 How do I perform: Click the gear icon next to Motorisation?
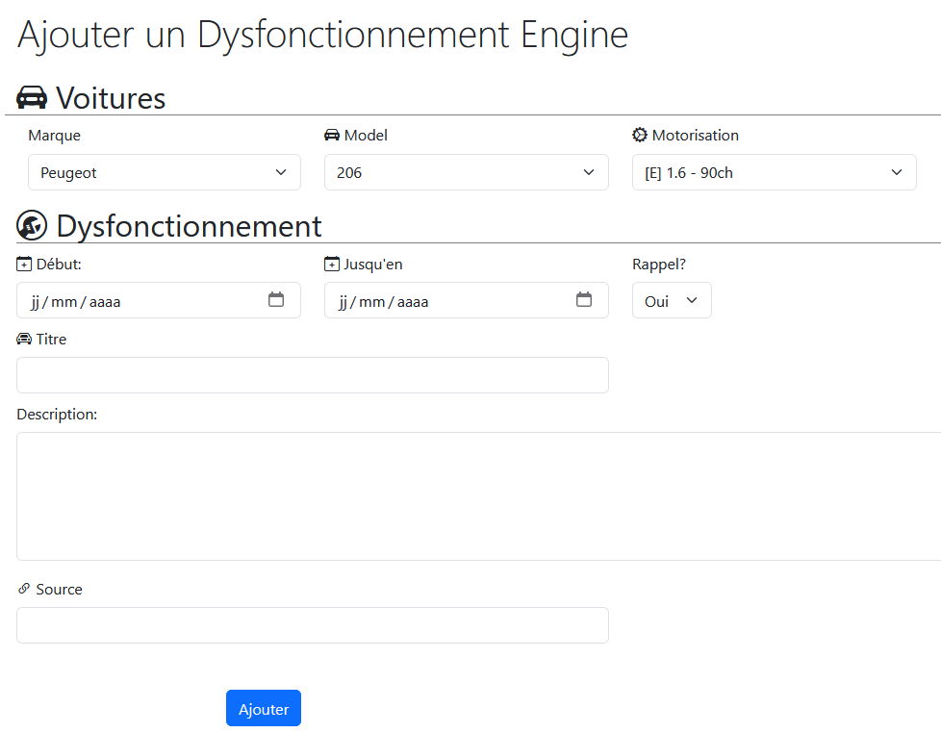[x=640, y=135]
